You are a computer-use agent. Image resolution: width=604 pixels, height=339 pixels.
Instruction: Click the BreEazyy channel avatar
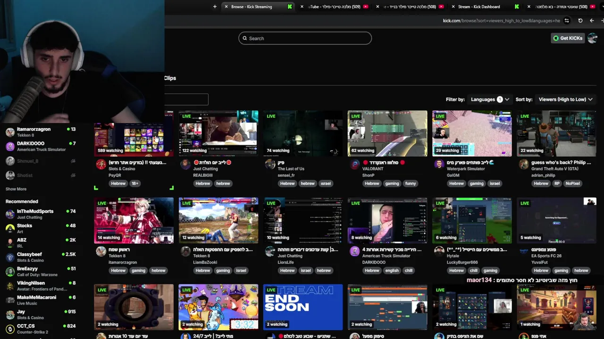(10, 272)
